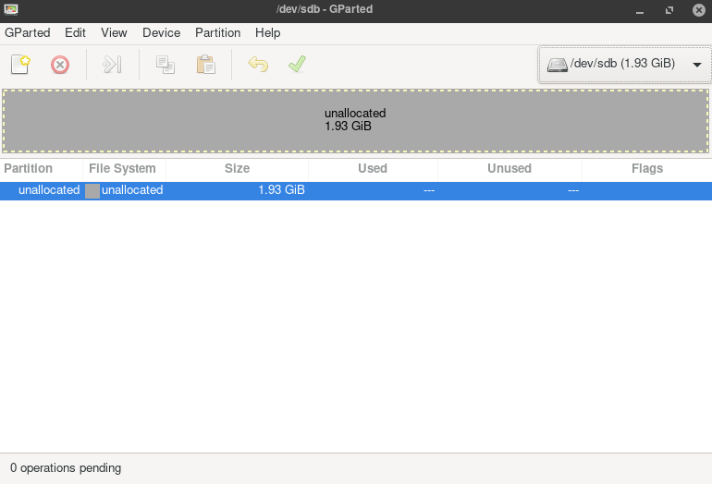Click the Resize/Move partition icon
The image size is (712, 484).
(112, 65)
